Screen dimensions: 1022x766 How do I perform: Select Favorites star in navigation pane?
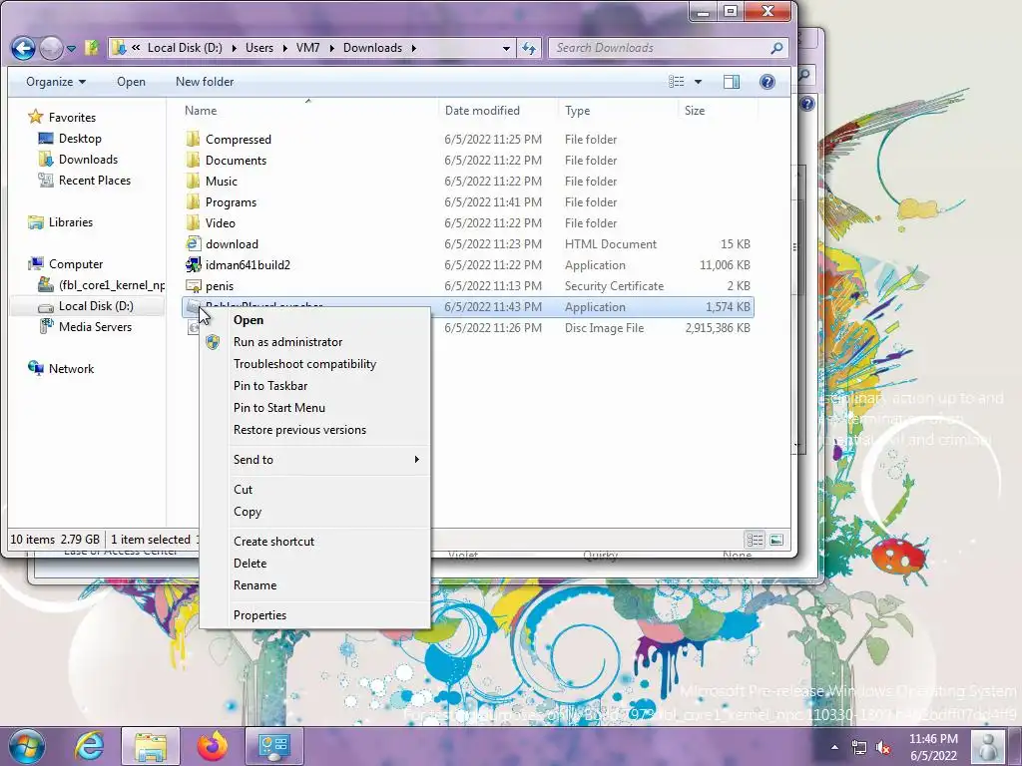[x=35, y=118]
